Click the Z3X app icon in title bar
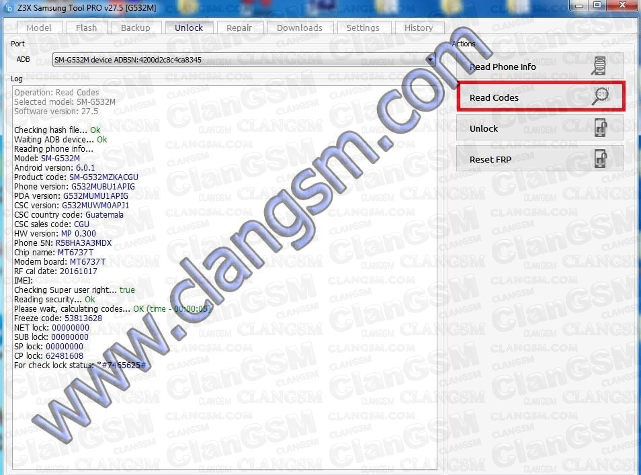 pyautogui.click(x=9, y=8)
